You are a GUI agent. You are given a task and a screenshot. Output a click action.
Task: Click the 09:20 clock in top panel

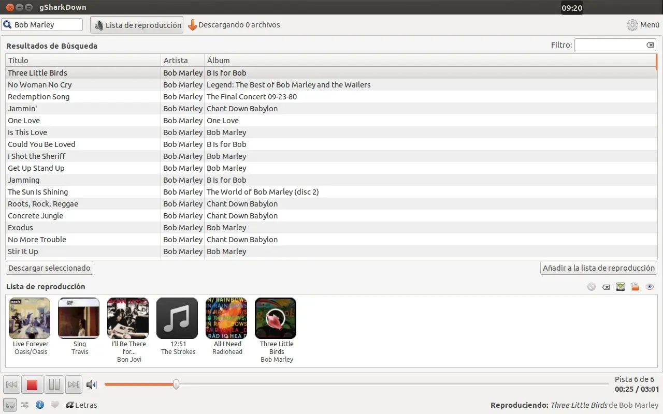click(572, 8)
